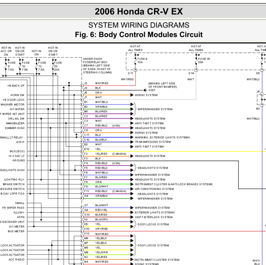Click ANTI-THEFT SYSTEM on the E8 WHT wire
This screenshot has height=265, width=266.
click(x=149, y=147)
